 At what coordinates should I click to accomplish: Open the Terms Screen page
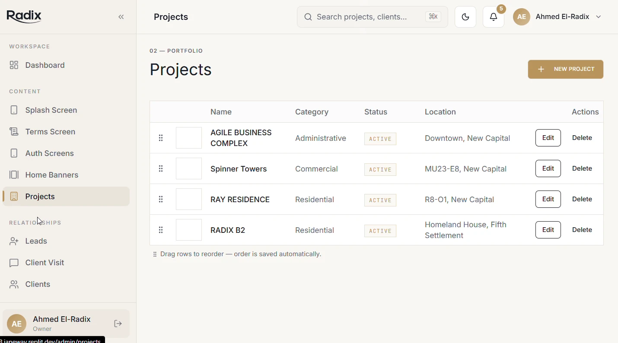(x=66, y=132)
